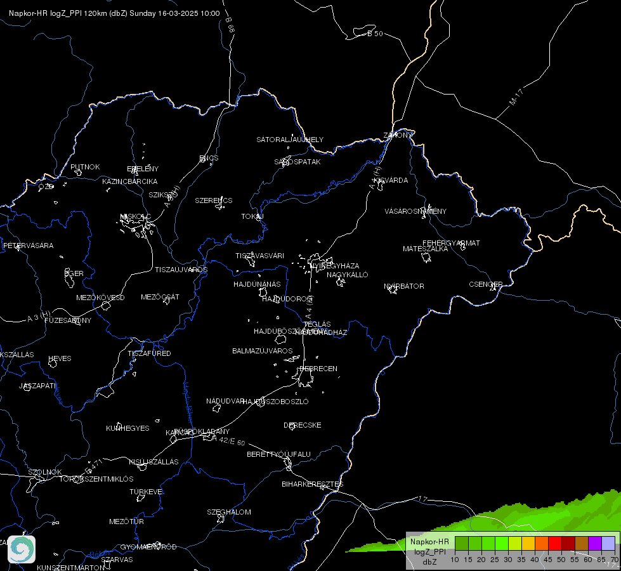Click the BALMAZÚJVÁROS city label
621x571 pixels.
262,351
